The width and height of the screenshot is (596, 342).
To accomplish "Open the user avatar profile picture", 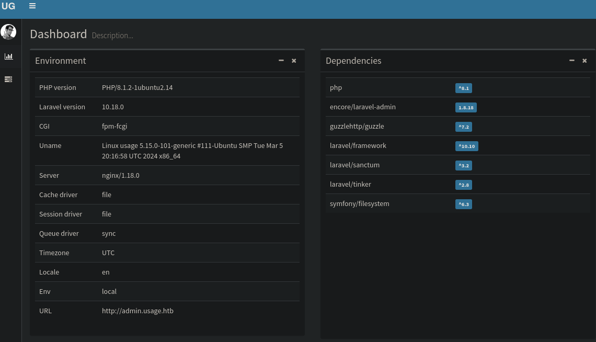I will click(8, 32).
